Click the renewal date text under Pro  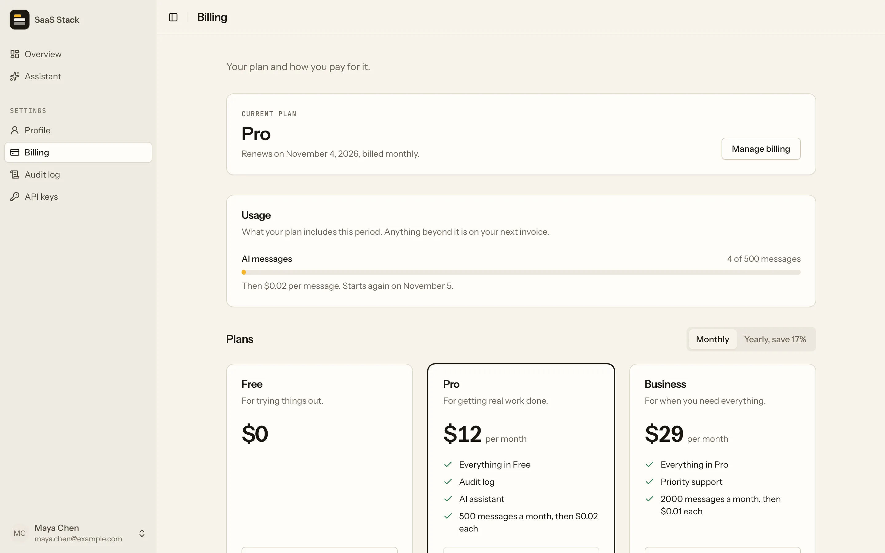click(330, 154)
